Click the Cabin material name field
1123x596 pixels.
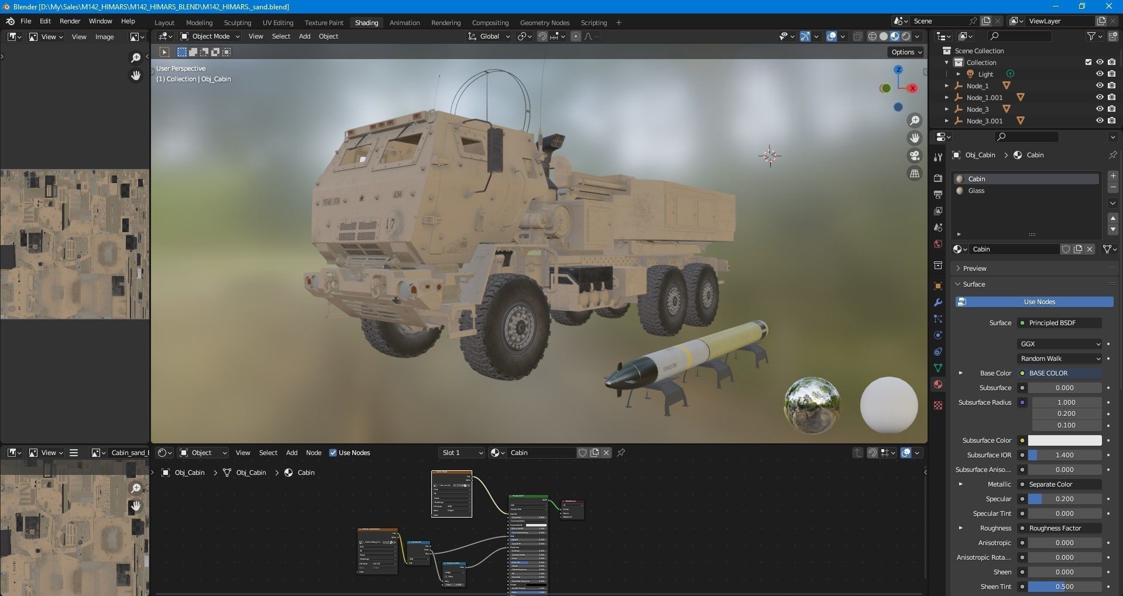coord(1014,249)
